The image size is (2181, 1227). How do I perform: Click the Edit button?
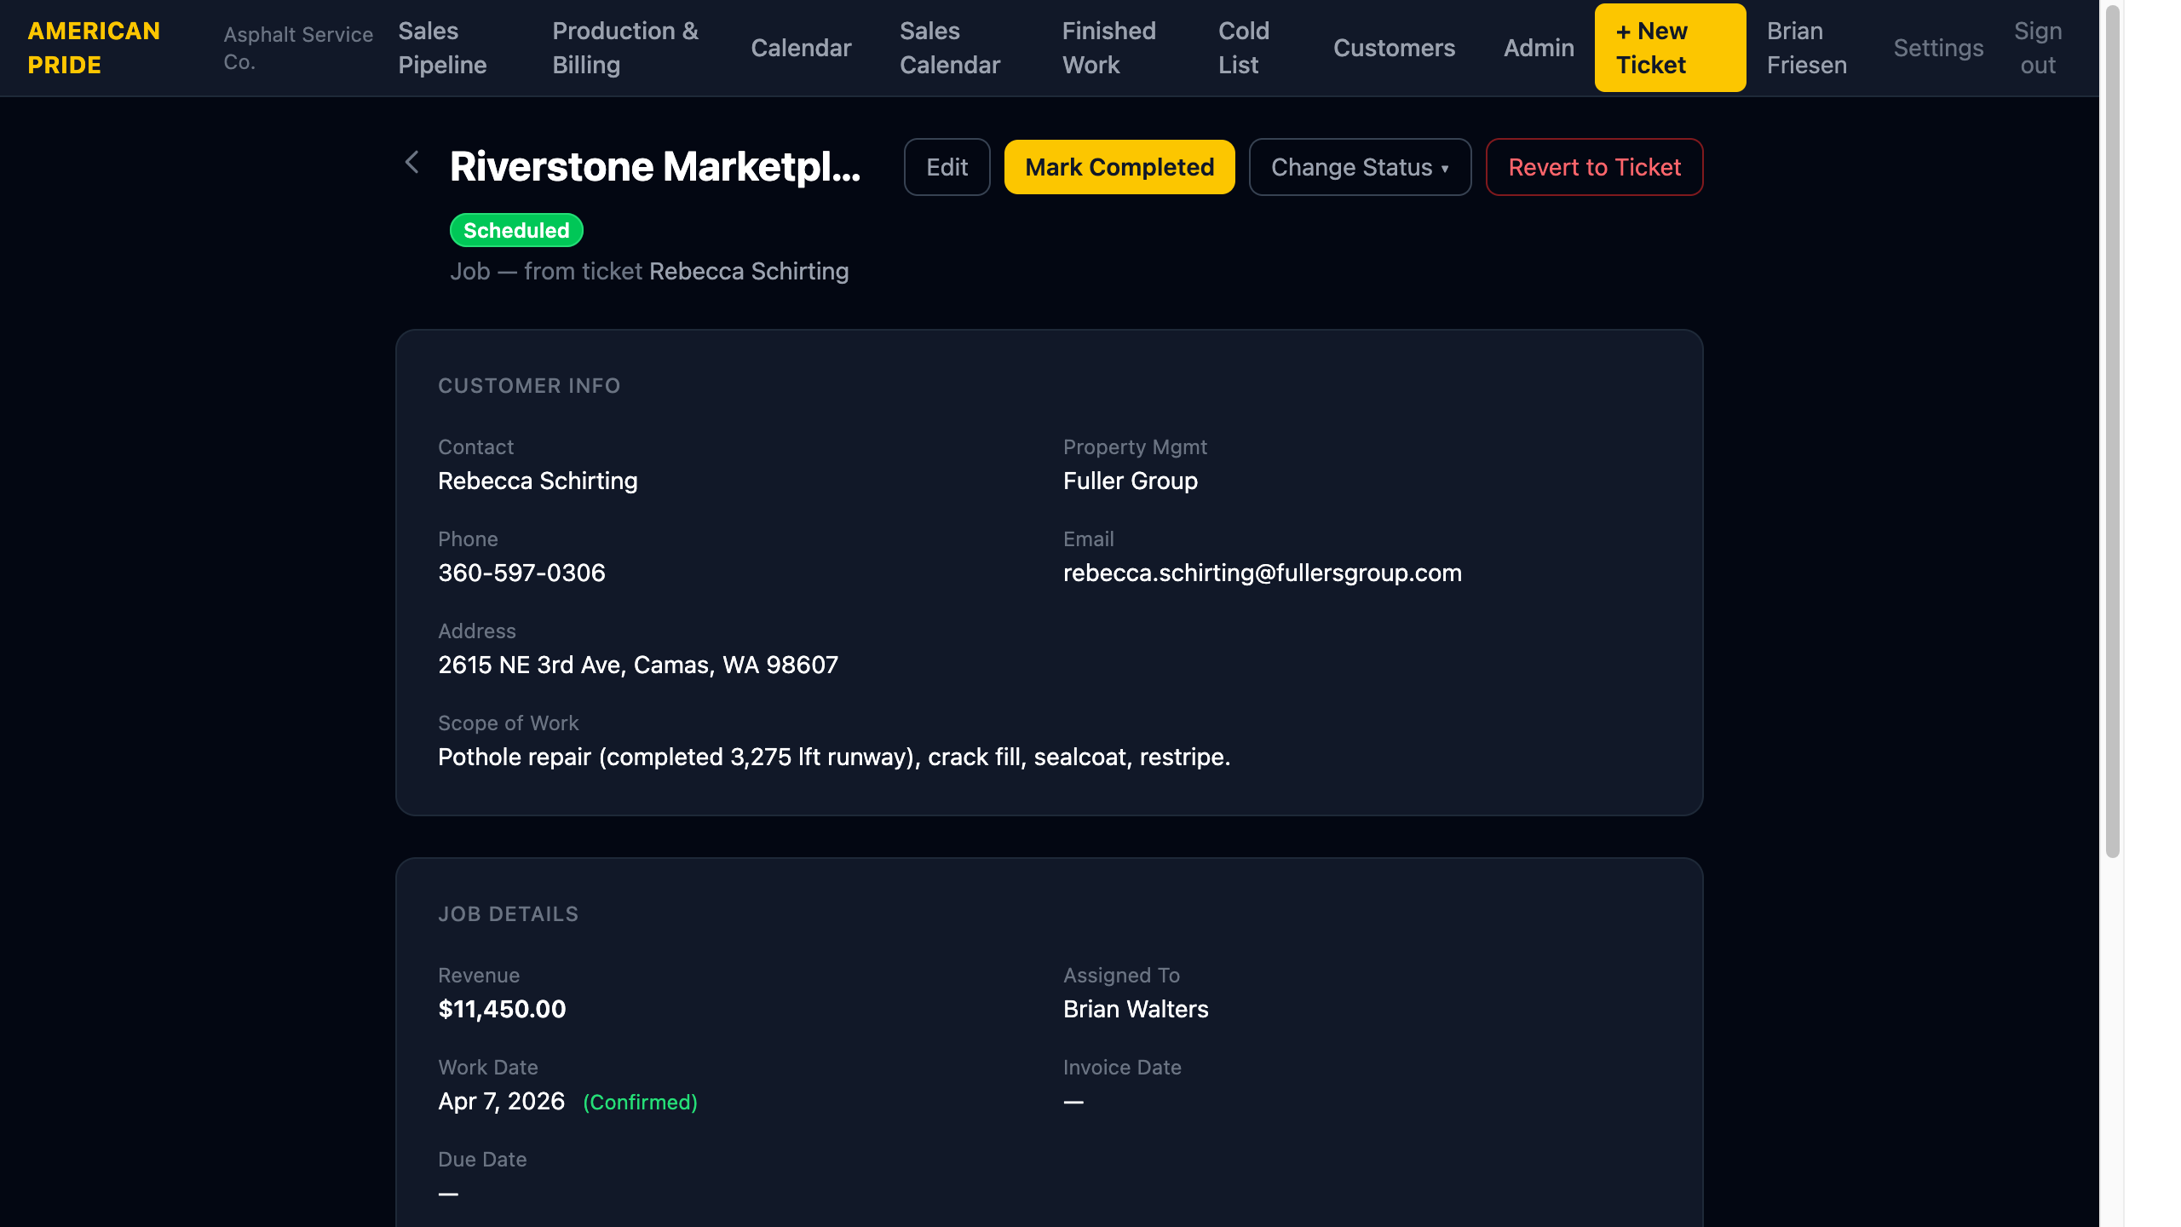[947, 167]
